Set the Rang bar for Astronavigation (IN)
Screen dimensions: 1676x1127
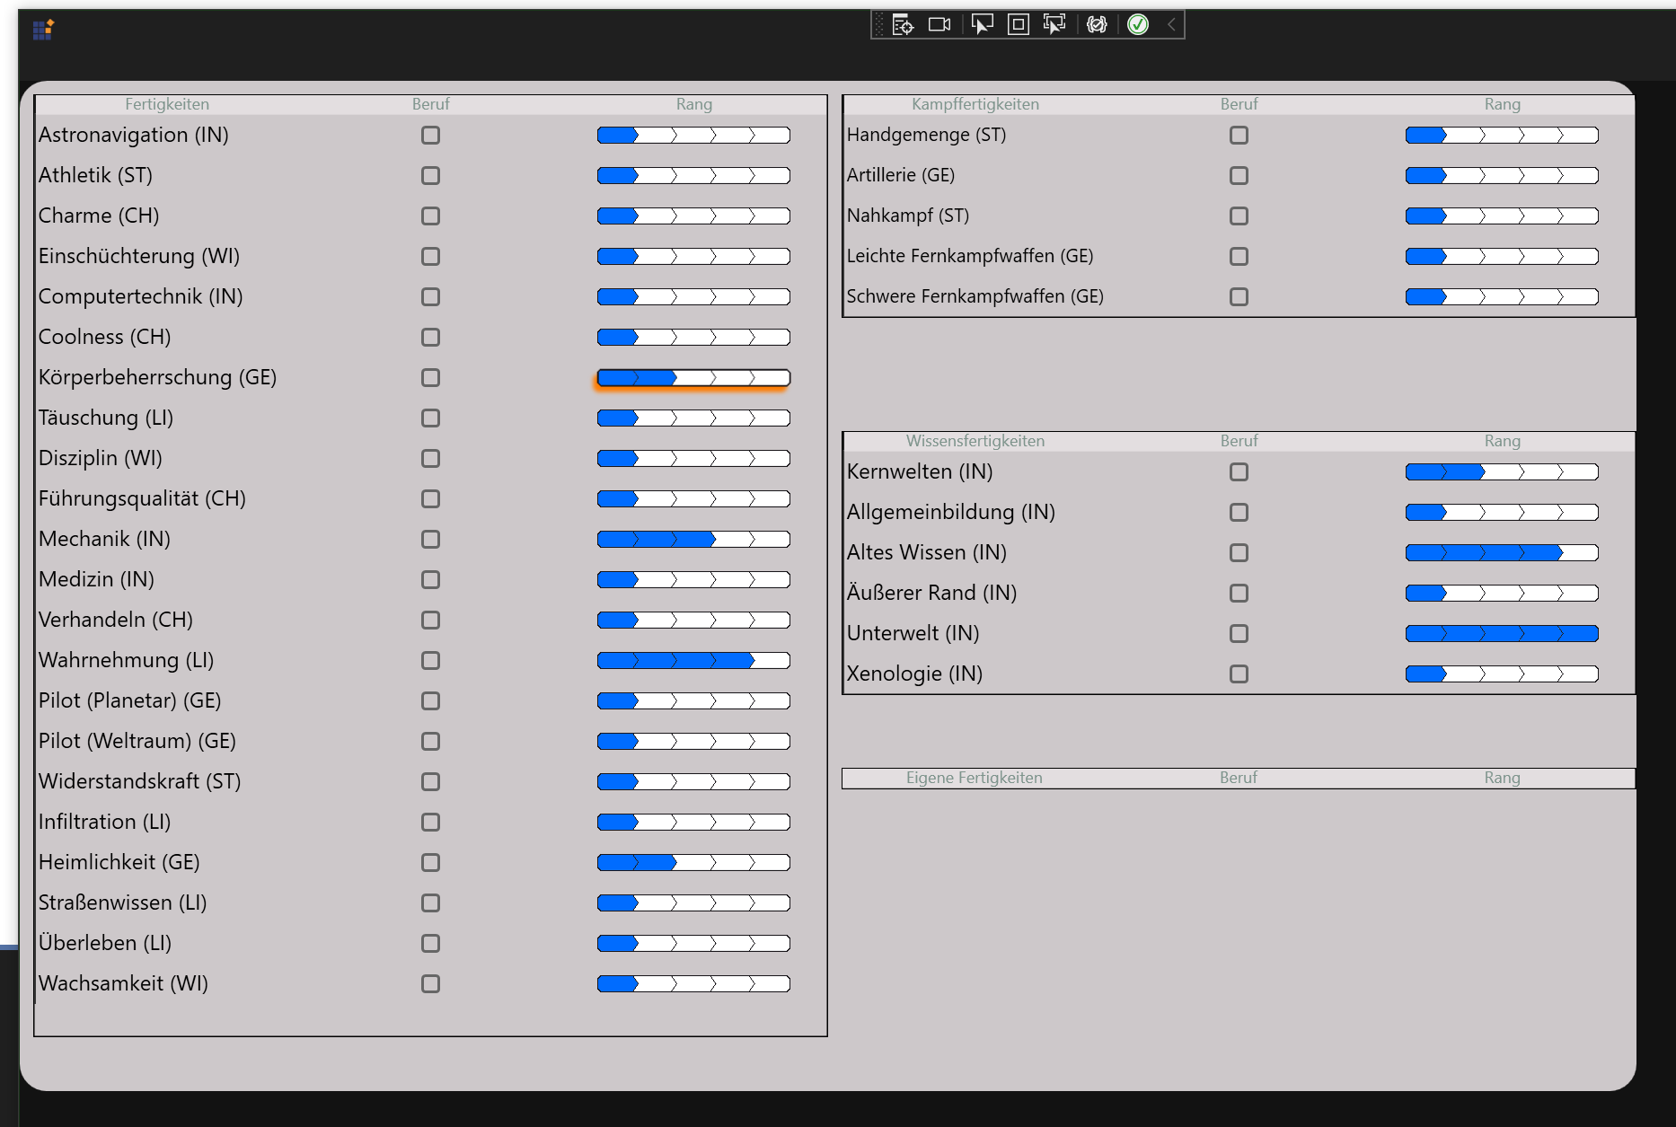(693, 135)
